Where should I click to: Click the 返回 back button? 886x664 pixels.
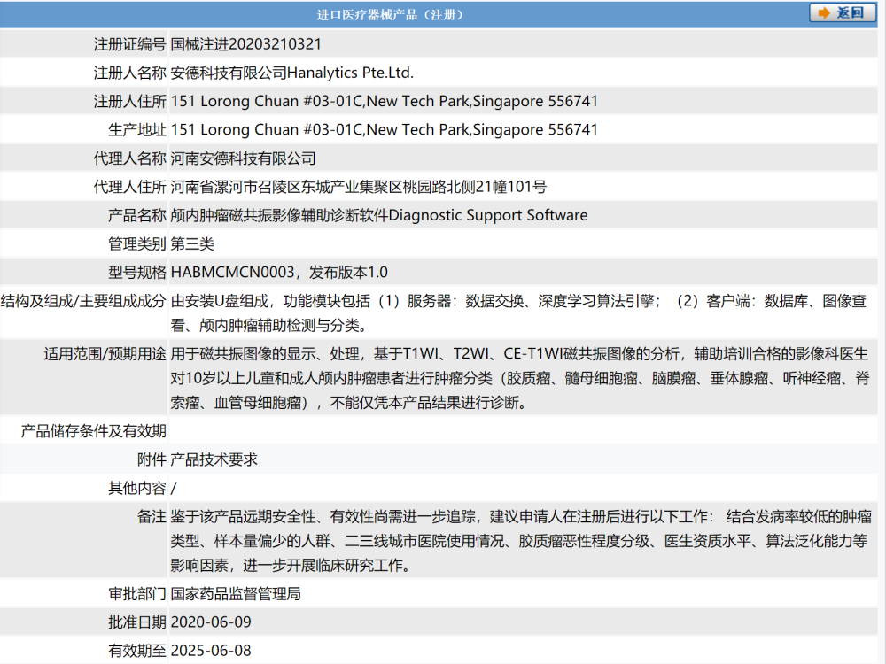(x=843, y=12)
